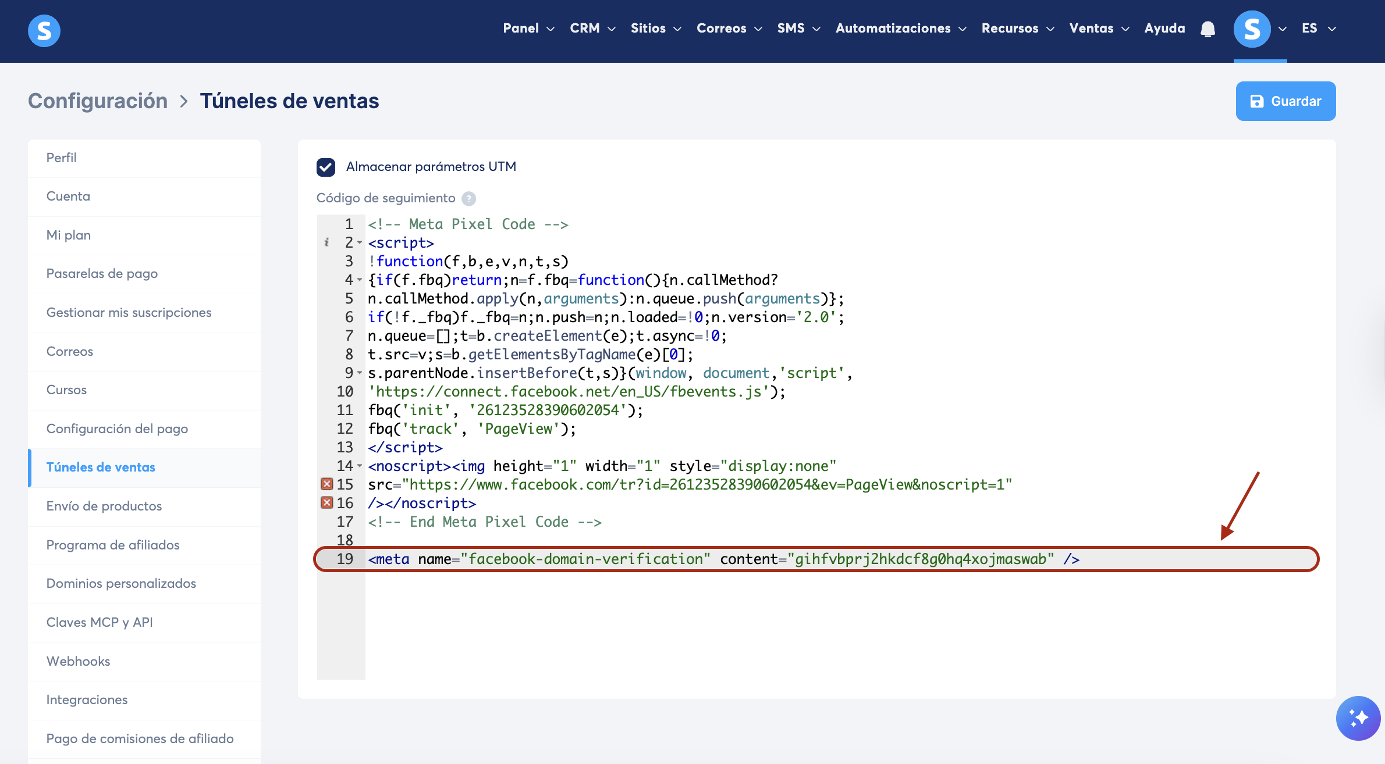Click the Guardar button
Viewport: 1385px width, 764px height.
coord(1285,101)
